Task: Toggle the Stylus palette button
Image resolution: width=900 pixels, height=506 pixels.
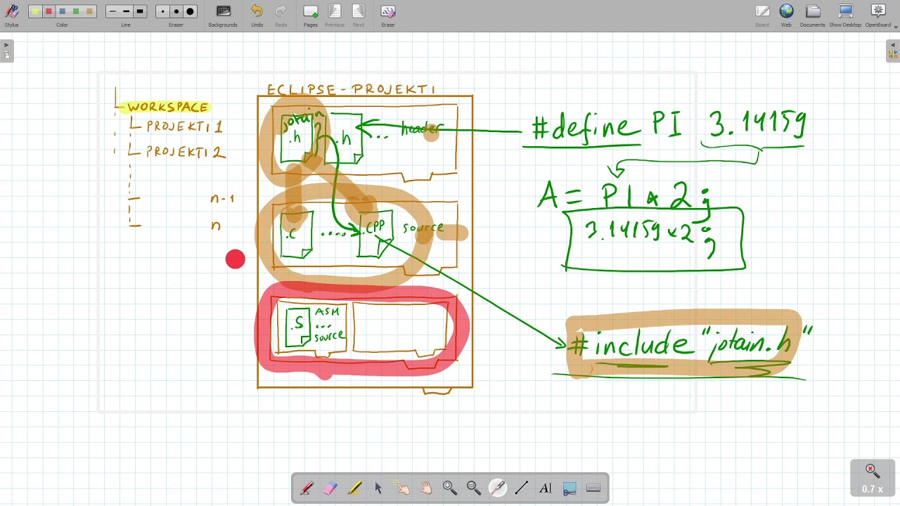Action: pyautogui.click(x=11, y=15)
